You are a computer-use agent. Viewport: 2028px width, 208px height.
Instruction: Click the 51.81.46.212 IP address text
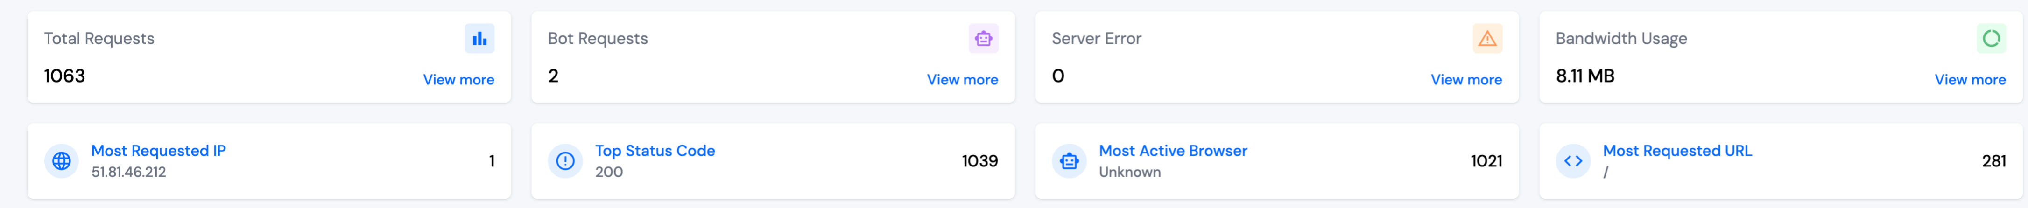click(x=128, y=172)
